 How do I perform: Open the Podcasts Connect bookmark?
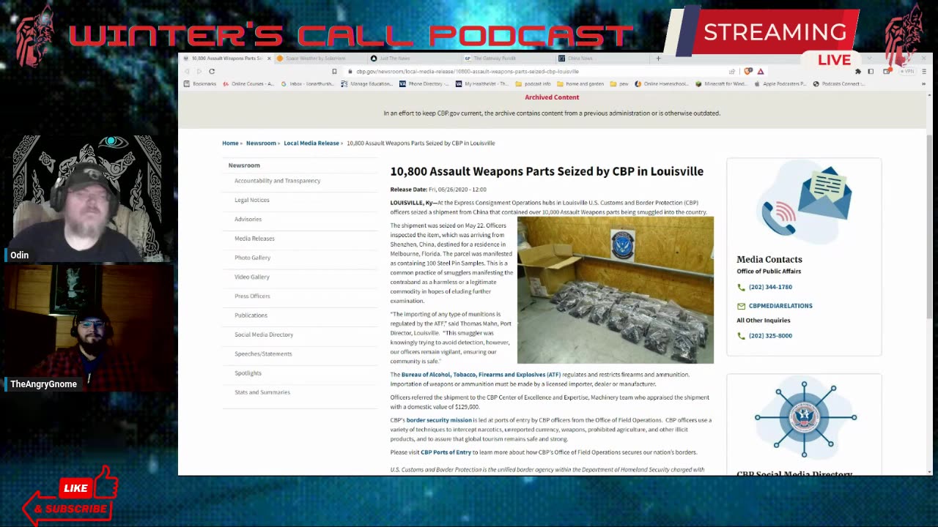pos(838,83)
